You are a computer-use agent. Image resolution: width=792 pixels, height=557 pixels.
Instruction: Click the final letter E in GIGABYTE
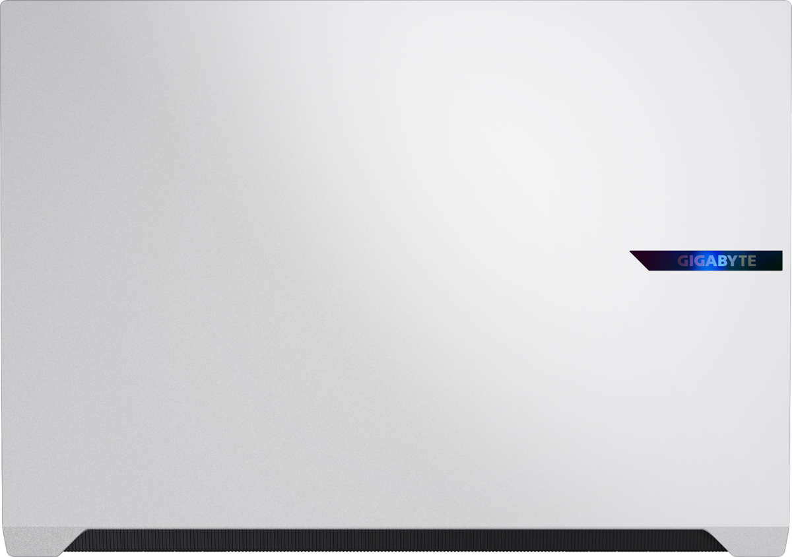tap(751, 261)
